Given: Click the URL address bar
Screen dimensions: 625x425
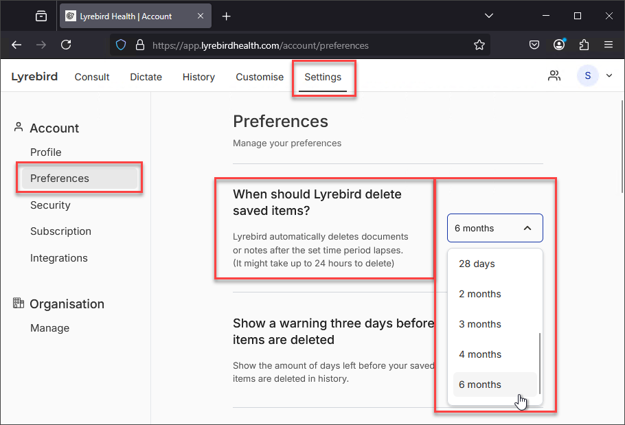Looking at the screenshot, I should tap(299, 45).
